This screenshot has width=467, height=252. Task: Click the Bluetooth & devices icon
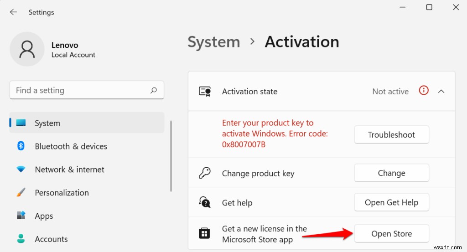click(x=21, y=146)
